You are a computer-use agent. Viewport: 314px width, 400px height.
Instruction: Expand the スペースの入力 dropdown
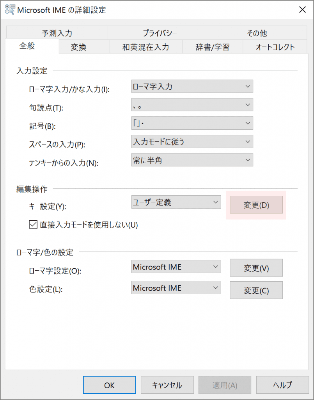click(192, 141)
